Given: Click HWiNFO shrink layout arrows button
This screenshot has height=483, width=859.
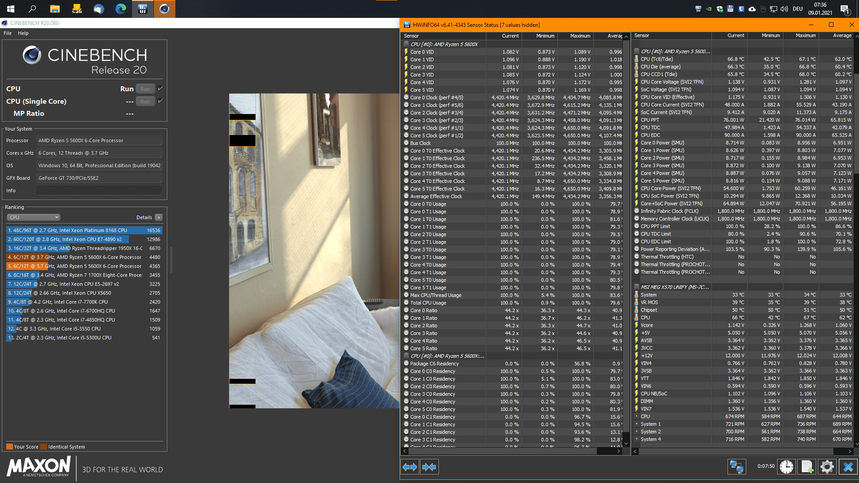Looking at the screenshot, I should (429, 467).
